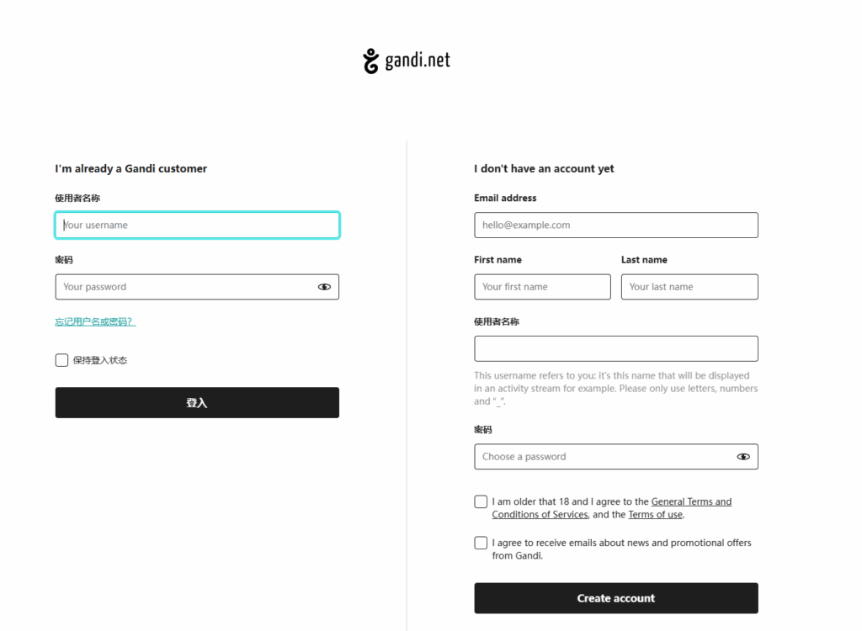Click the 'Choose a password' field
862x631 pixels.
[x=602, y=457]
